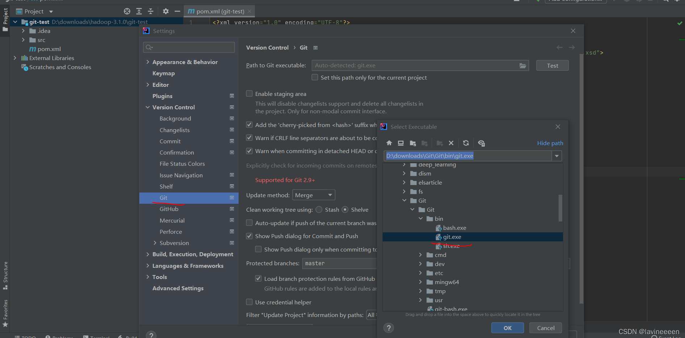
Task: Cancel the Select Executable dialog
Action: (546, 328)
